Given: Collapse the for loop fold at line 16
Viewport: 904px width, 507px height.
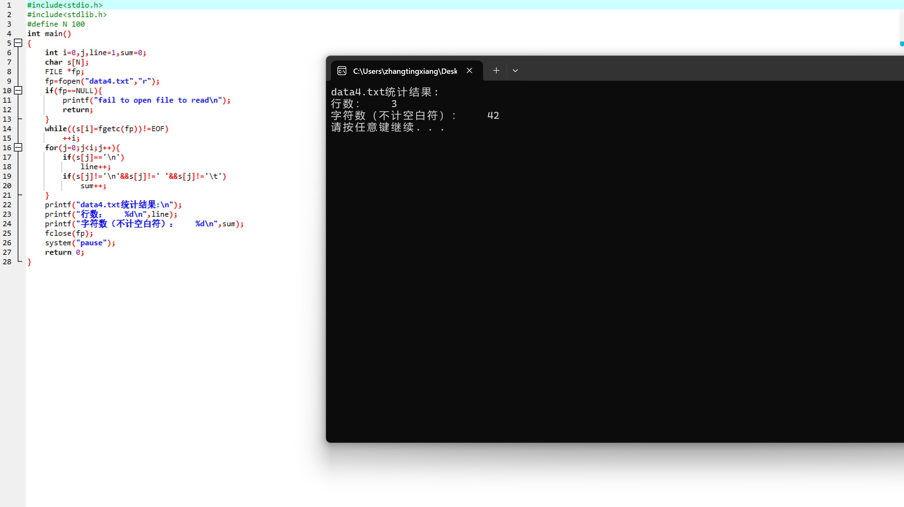Looking at the screenshot, I should point(18,148).
